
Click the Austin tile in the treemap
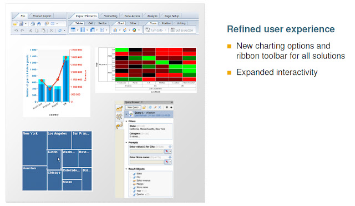tap(54, 159)
